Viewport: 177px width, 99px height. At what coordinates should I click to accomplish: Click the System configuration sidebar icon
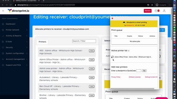click(3, 53)
